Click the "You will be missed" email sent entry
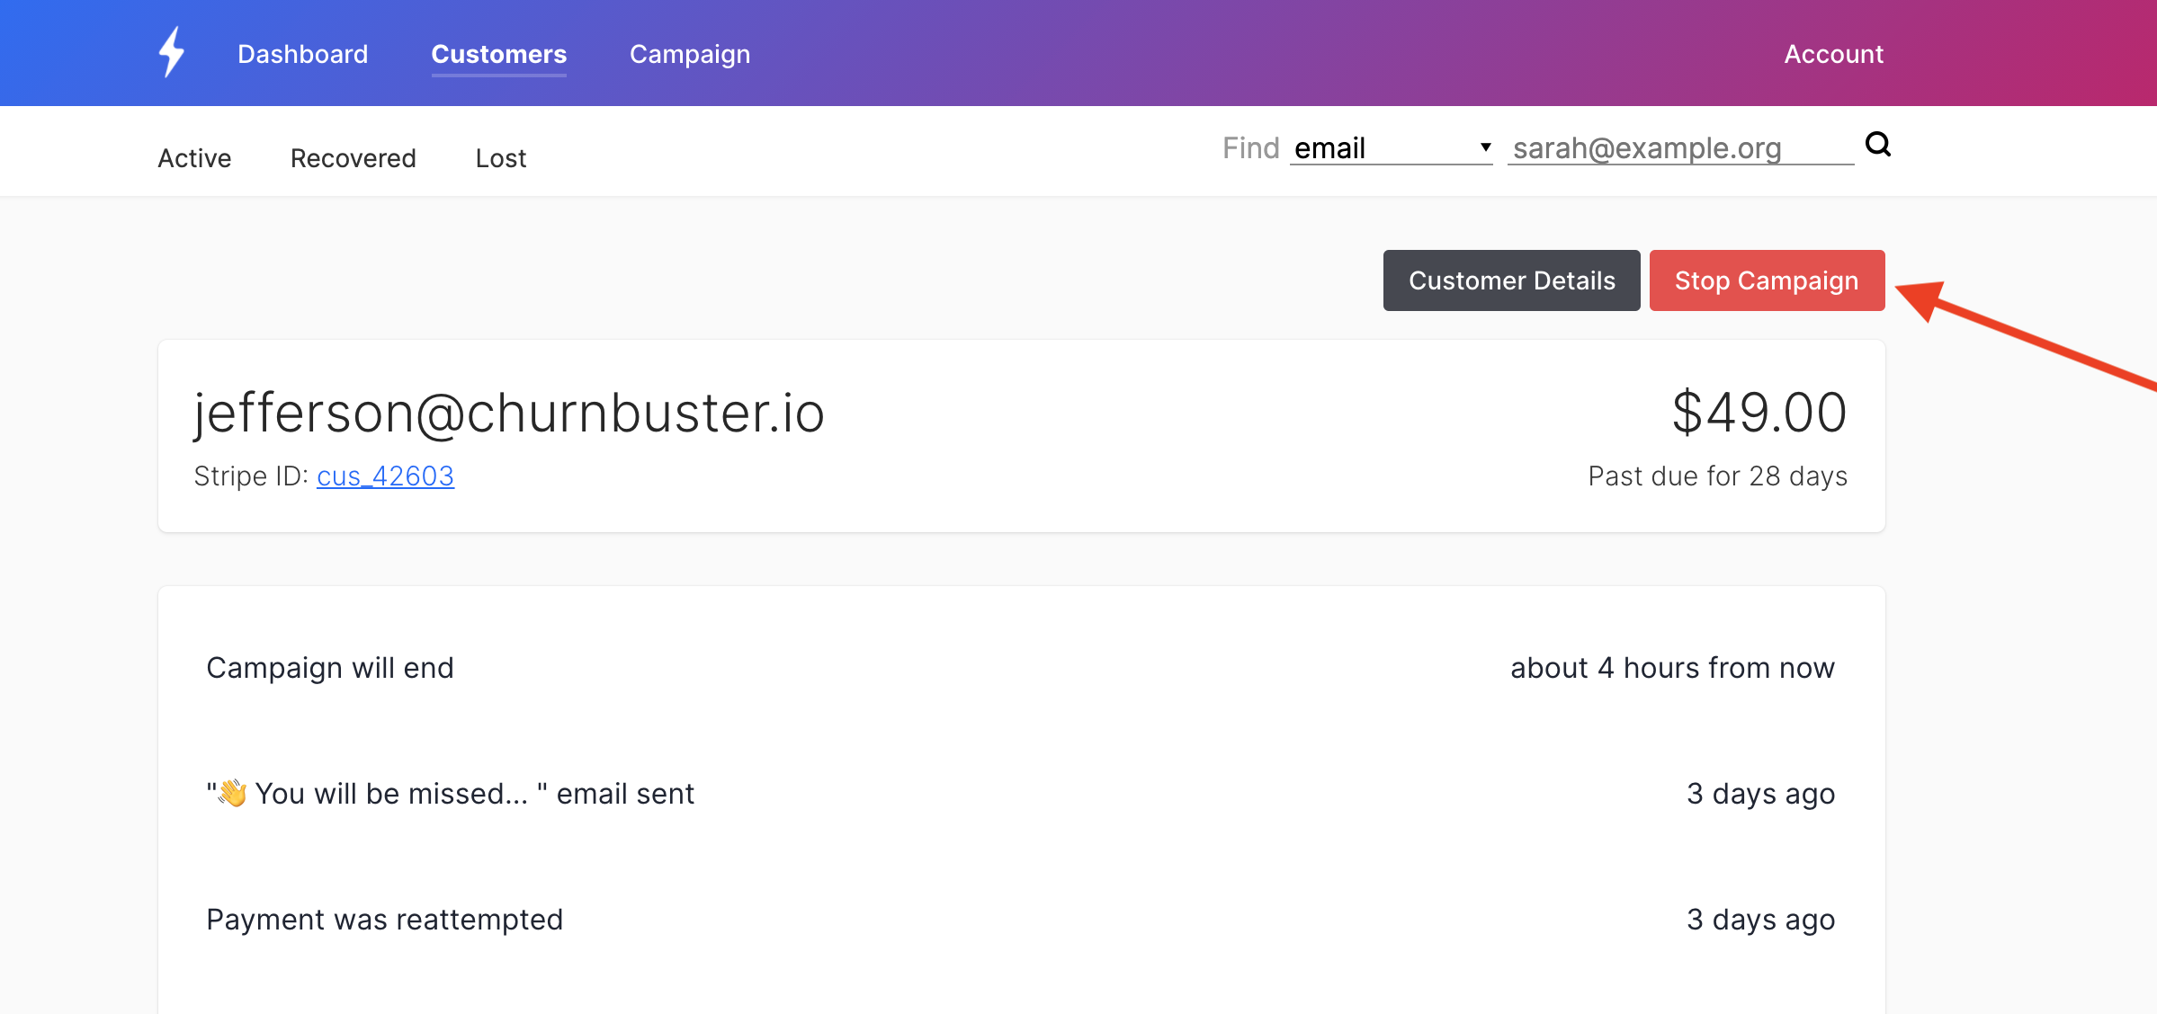This screenshot has width=2157, height=1014. 451,794
